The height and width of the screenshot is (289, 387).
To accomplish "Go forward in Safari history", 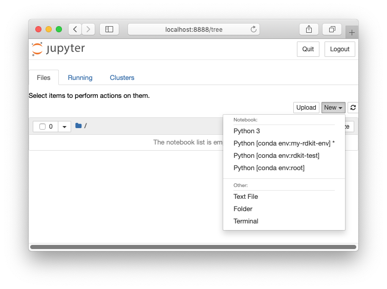I will 89,29.
